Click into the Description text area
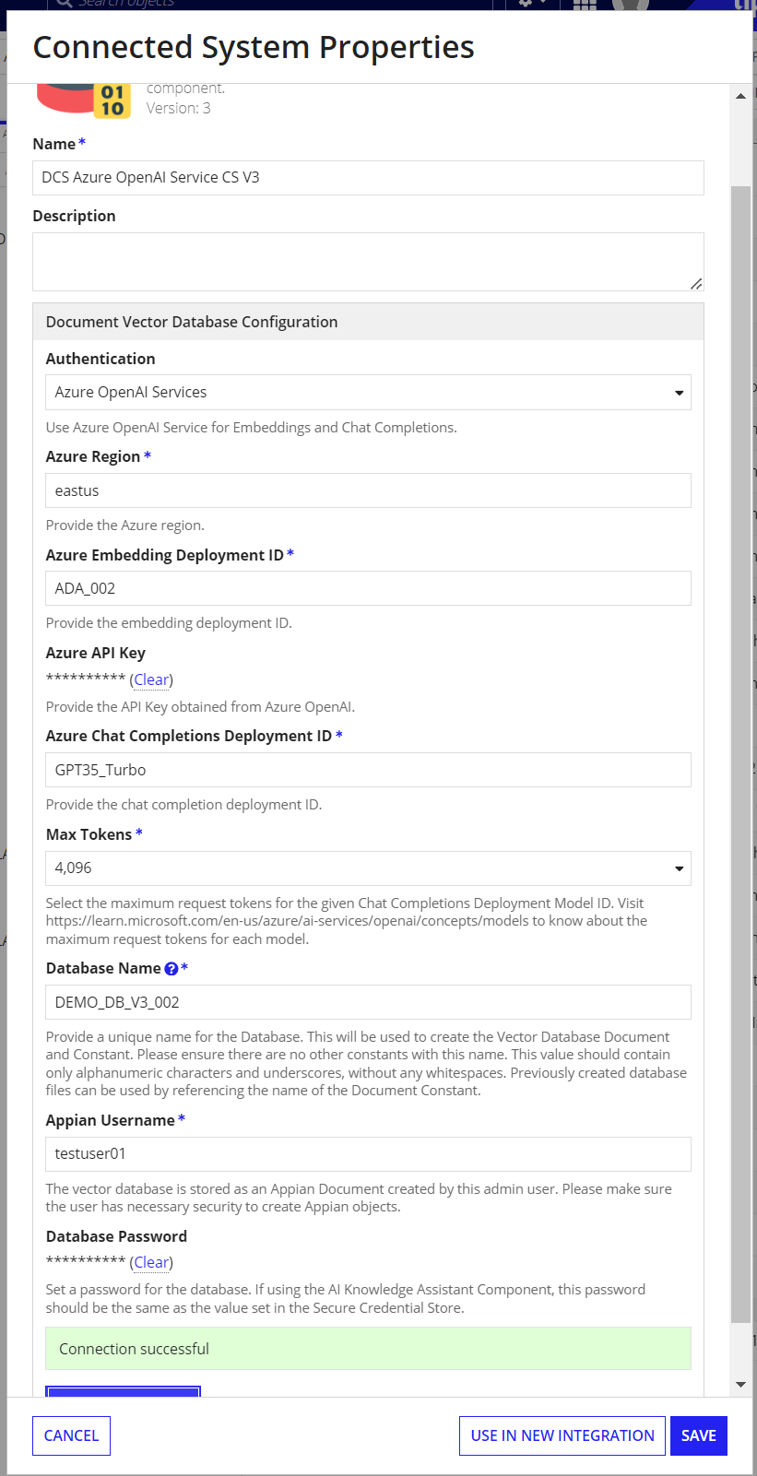 pos(368,262)
